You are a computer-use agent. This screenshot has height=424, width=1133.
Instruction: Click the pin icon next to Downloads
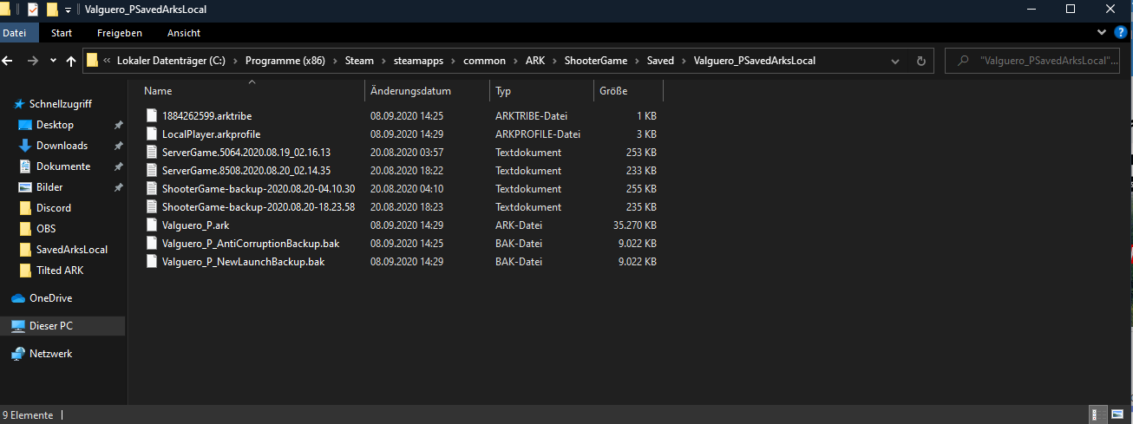coord(118,146)
